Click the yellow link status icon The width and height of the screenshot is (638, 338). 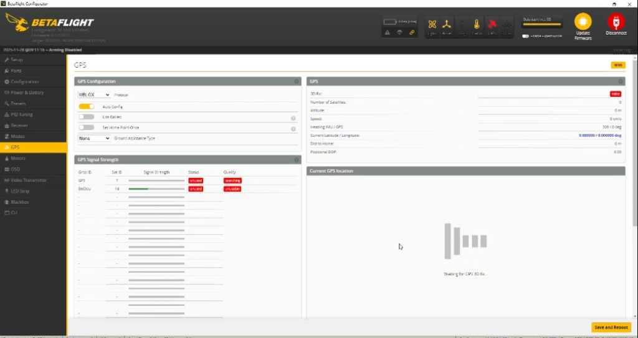(412, 32)
